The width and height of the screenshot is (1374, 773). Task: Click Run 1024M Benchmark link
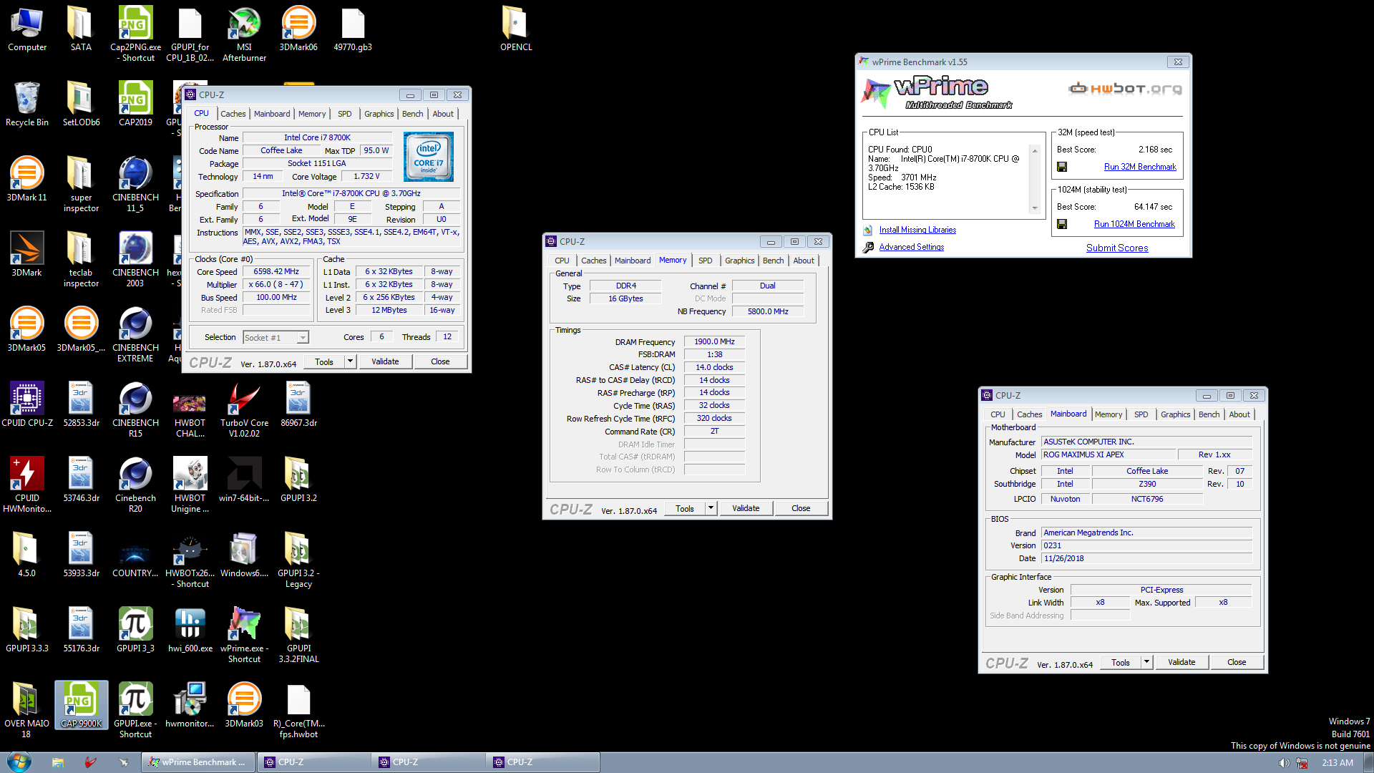click(x=1134, y=224)
